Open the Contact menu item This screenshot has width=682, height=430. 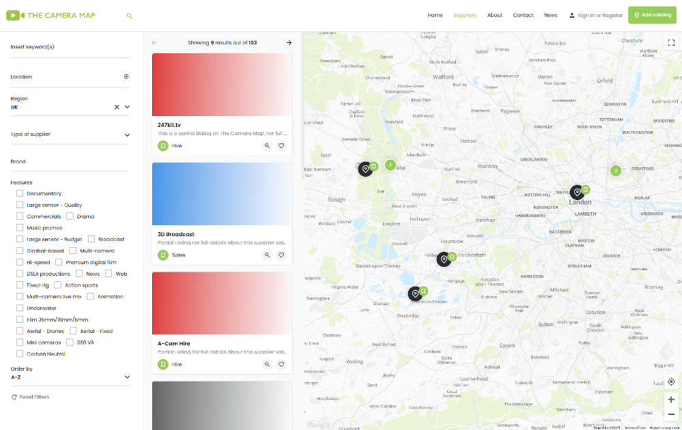tap(523, 15)
